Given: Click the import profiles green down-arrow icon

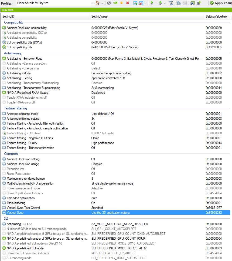Looking at the screenshot, I should point(160,3).
